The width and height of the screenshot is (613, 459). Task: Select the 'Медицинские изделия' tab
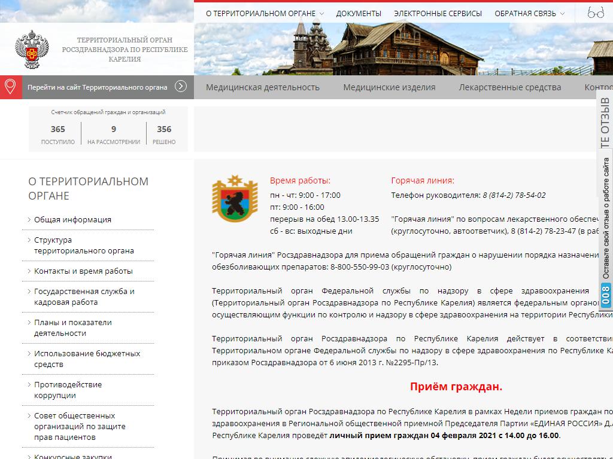pyautogui.click(x=389, y=87)
